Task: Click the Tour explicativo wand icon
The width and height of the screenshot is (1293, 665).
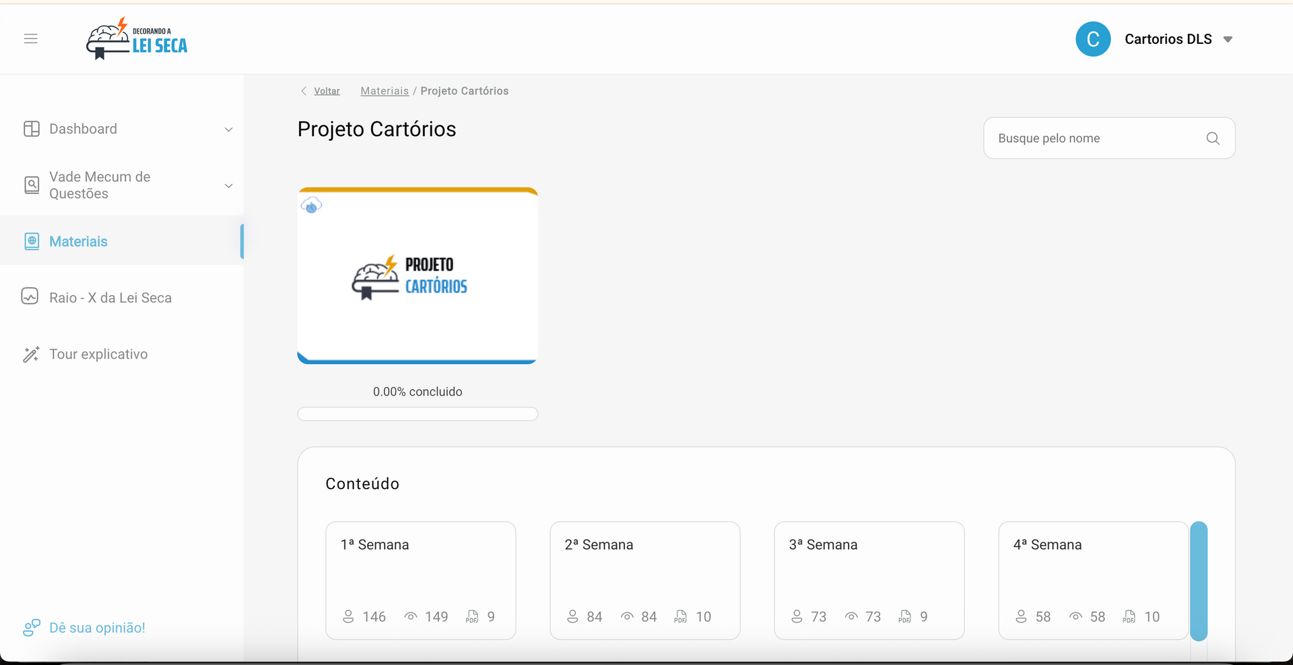Action: 31,354
